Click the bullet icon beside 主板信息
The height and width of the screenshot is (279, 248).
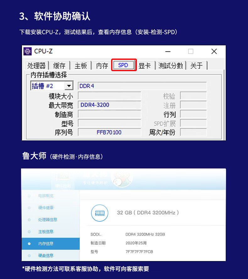29,232
